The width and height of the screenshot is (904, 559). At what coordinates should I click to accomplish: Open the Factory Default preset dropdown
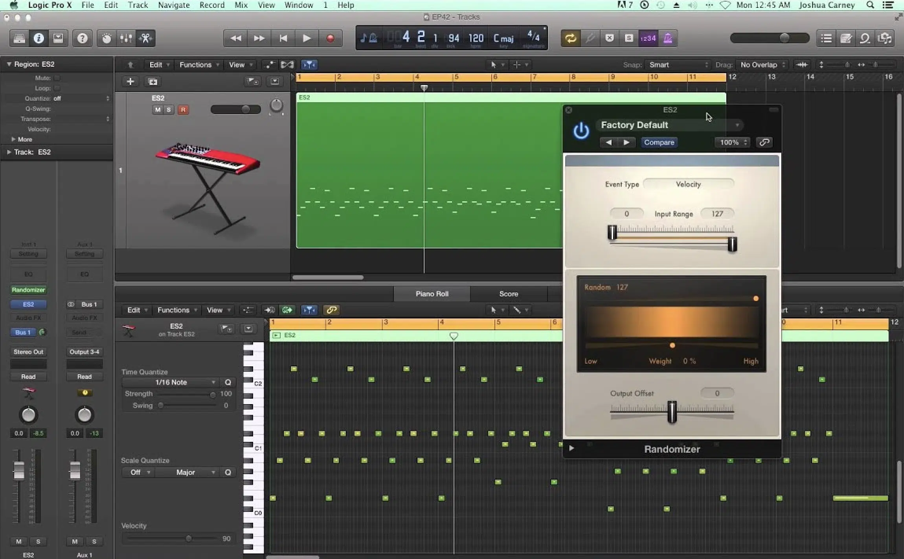(669, 125)
